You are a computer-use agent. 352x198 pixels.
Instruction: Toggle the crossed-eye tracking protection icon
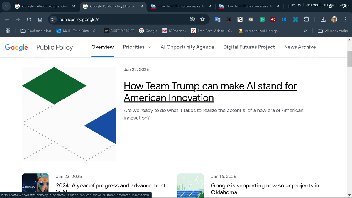click(x=192, y=19)
